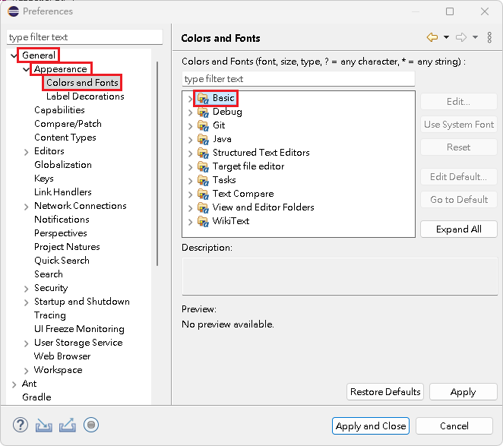This screenshot has width=503, height=446.
Task: Expand the Security tree node
Action: 27,288
